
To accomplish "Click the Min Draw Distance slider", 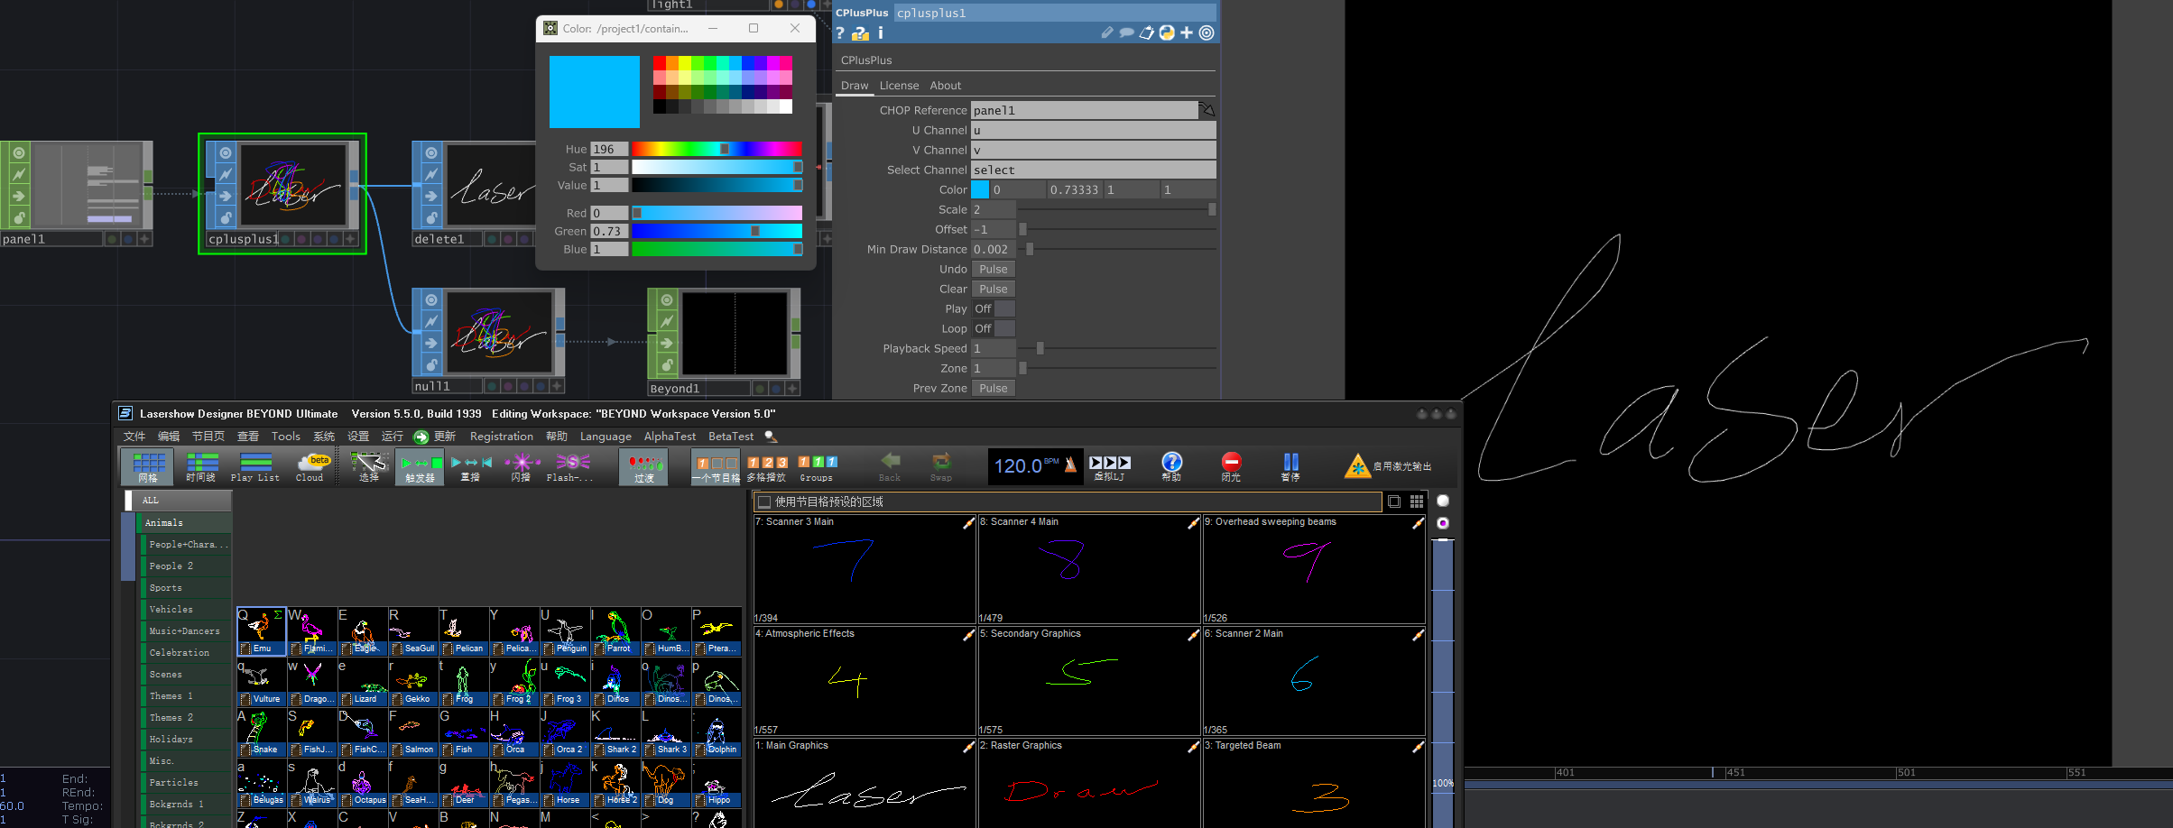I will 1117,249.
